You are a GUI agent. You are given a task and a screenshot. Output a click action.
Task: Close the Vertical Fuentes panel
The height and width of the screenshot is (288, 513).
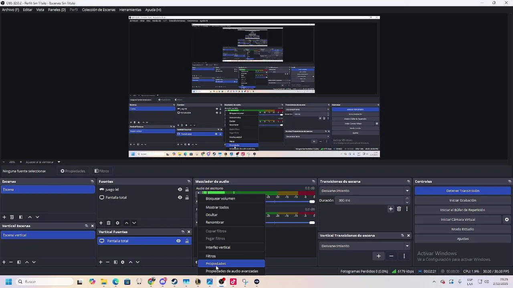click(189, 232)
